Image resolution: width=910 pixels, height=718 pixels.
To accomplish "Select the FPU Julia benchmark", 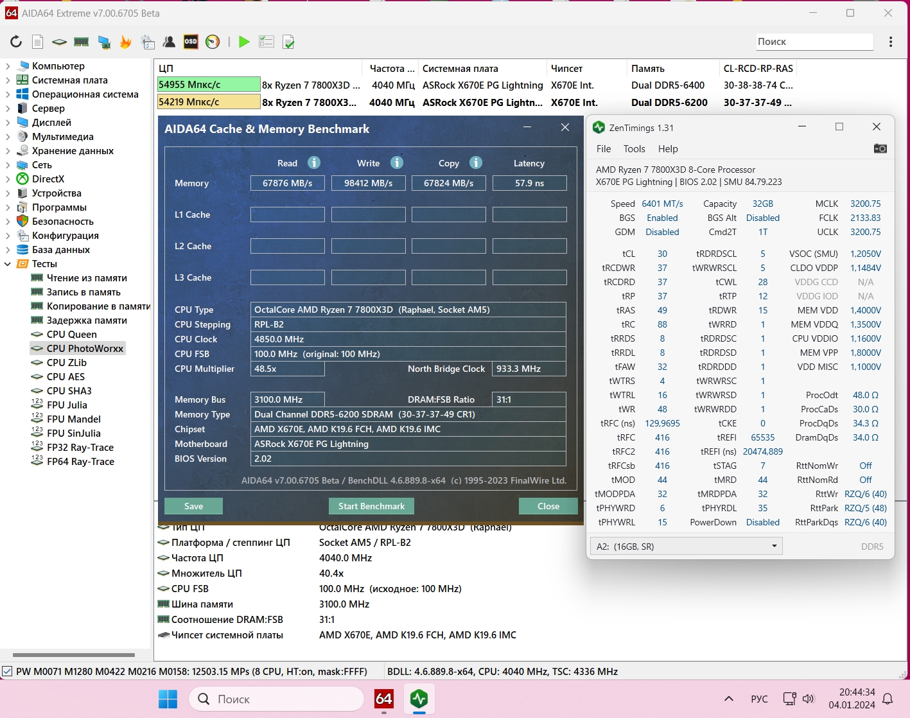I will pyautogui.click(x=67, y=405).
